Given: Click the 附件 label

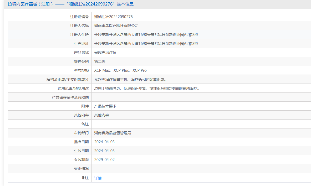Looking at the screenshot, I should (85, 106).
